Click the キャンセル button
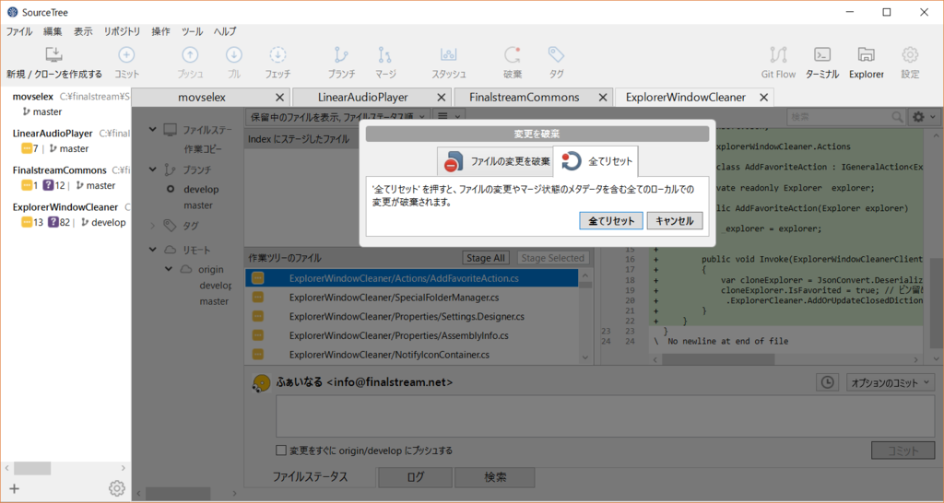The image size is (944, 503). pos(674,221)
